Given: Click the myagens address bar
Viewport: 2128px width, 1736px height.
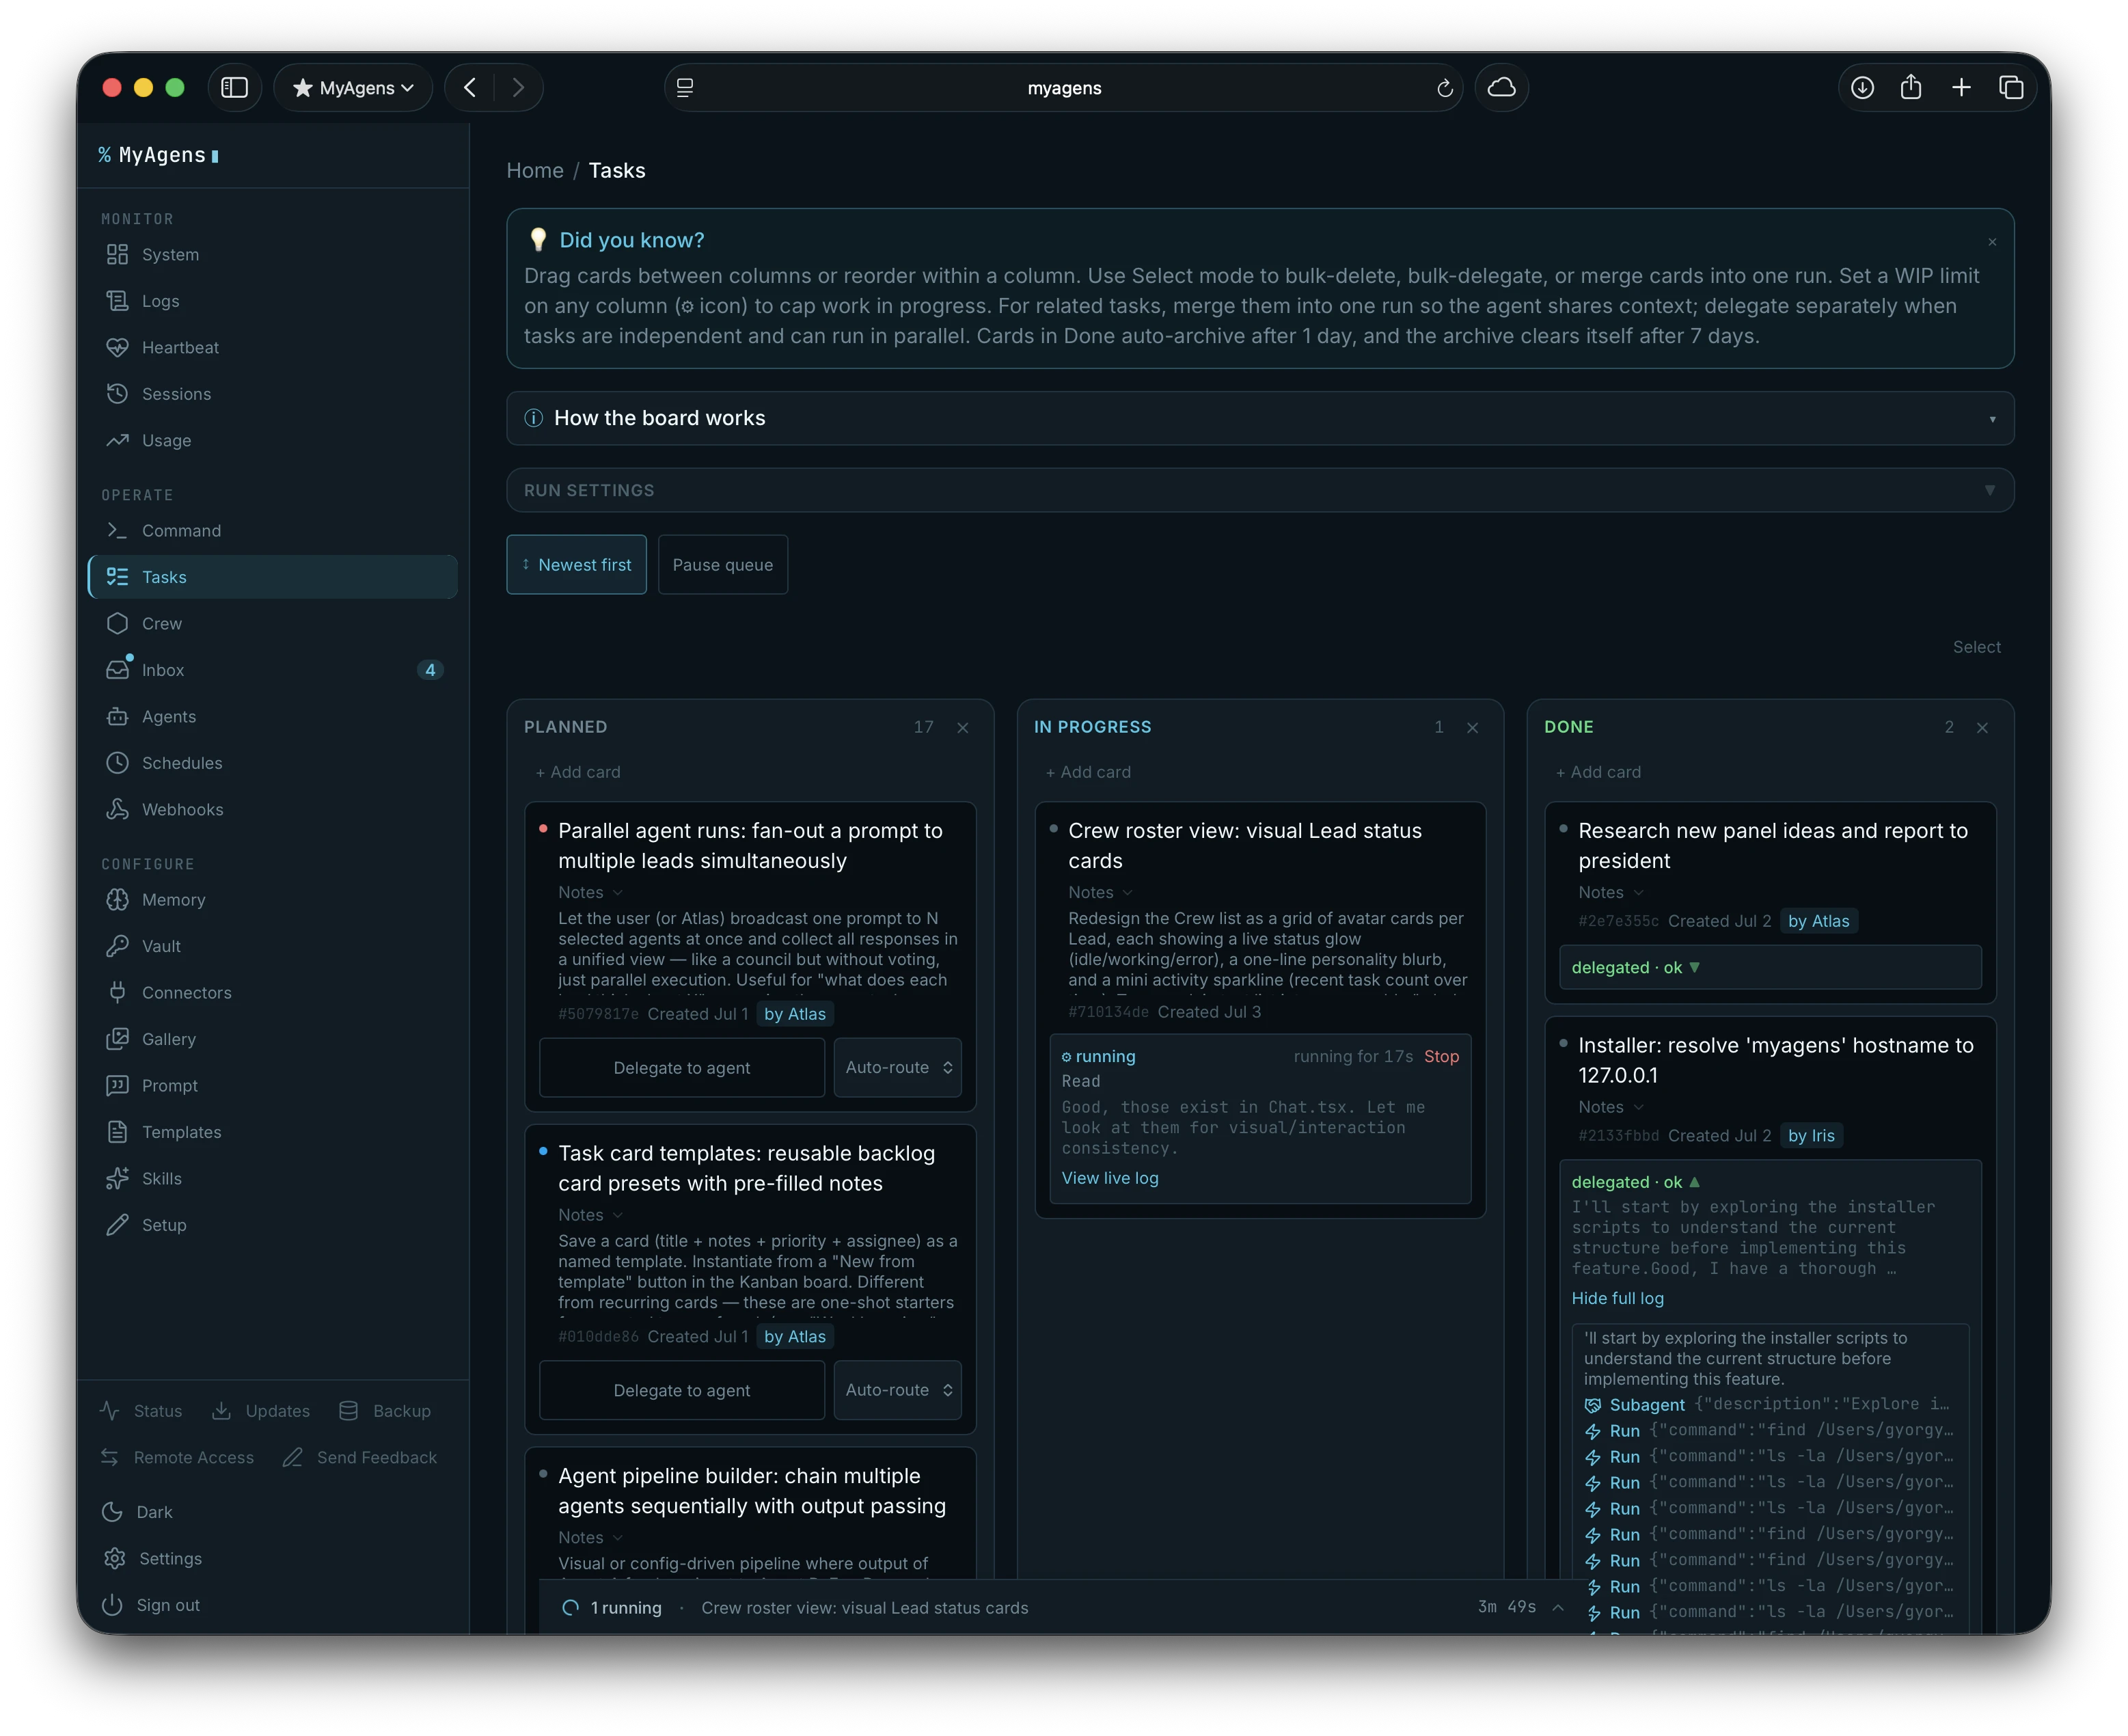Looking at the screenshot, I should [x=1064, y=88].
